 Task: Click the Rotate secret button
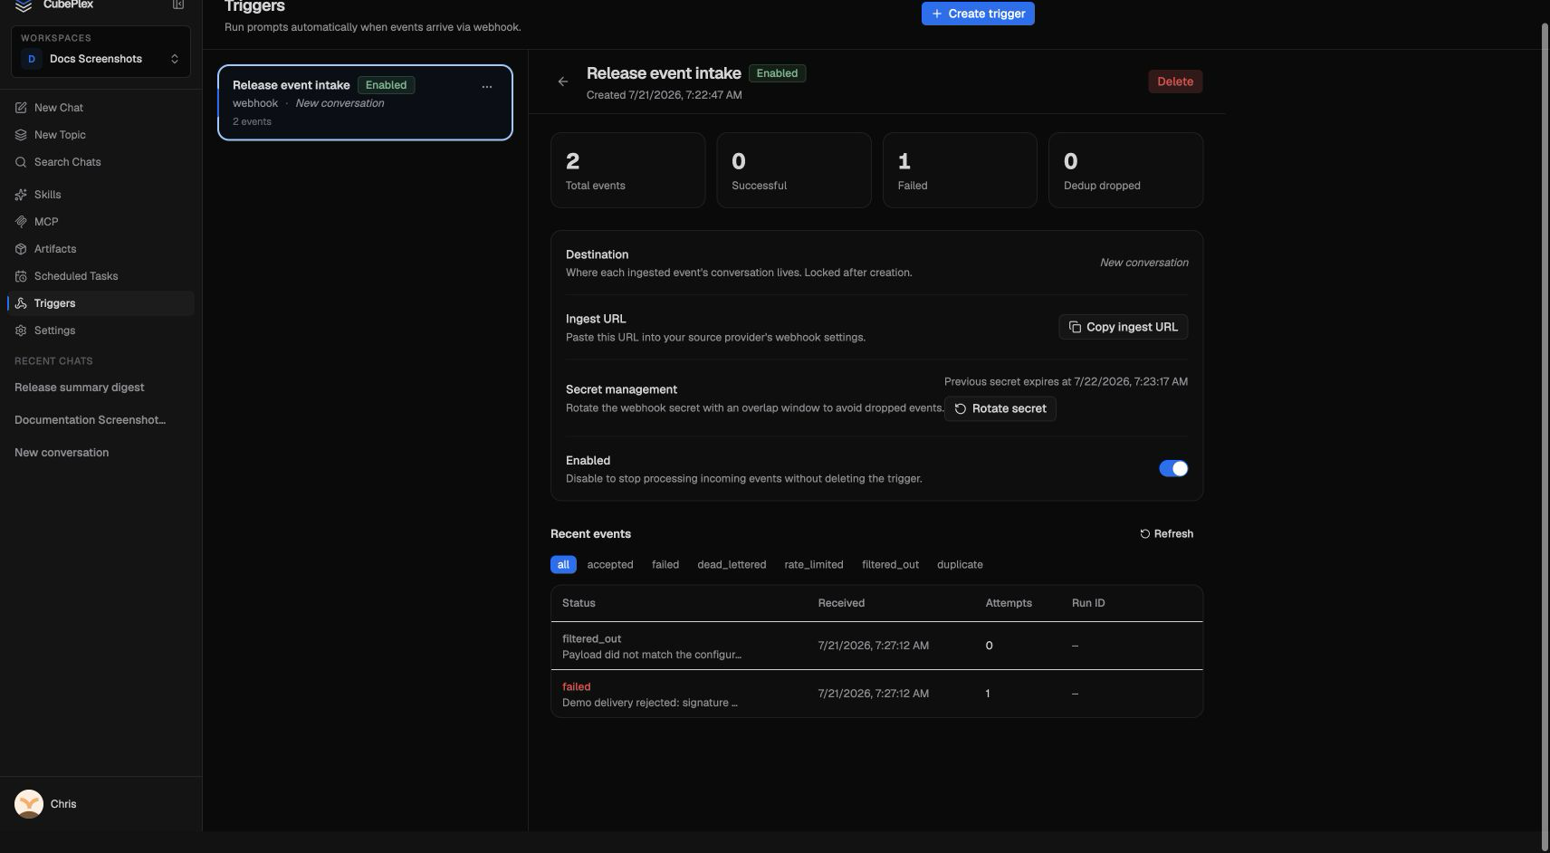[1000, 408]
